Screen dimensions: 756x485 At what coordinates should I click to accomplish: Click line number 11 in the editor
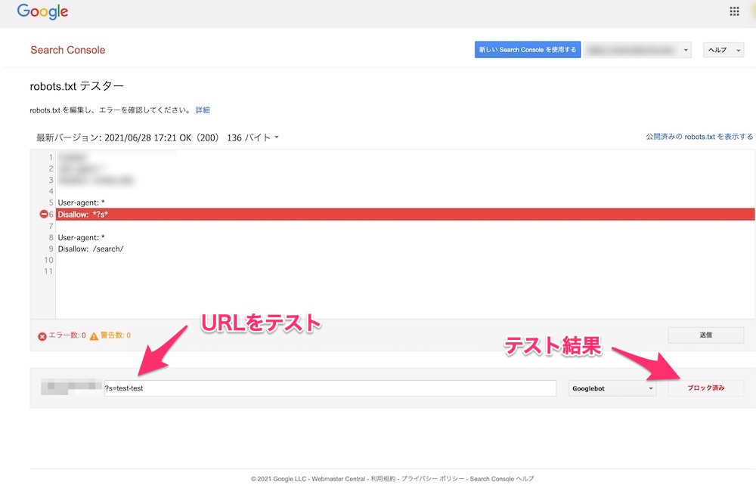48,272
